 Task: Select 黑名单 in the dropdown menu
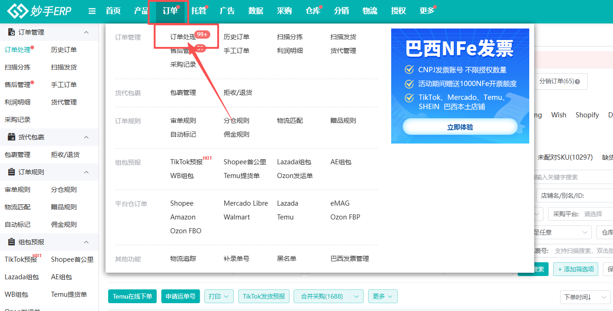tap(287, 259)
